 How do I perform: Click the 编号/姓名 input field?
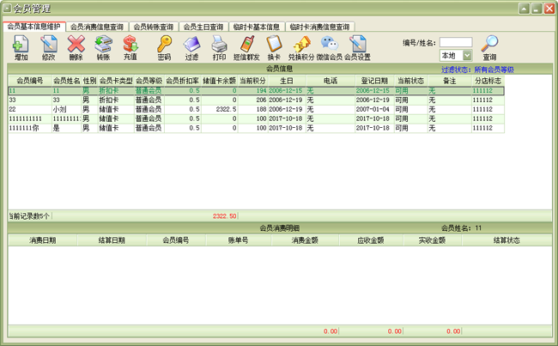coord(456,42)
